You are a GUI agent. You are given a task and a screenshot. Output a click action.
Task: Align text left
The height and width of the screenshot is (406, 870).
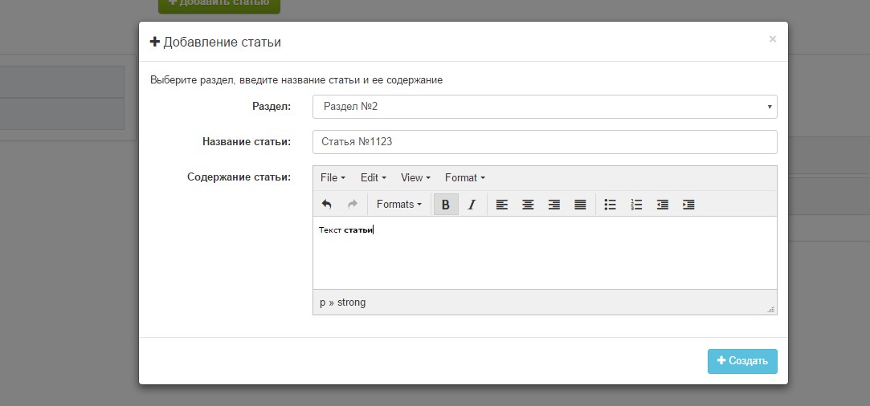501,205
